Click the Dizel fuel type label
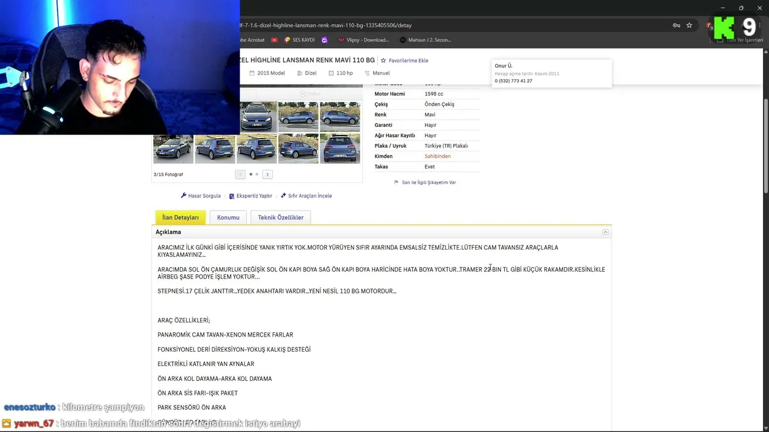The width and height of the screenshot is (769, 432). [x=306, y=73]
